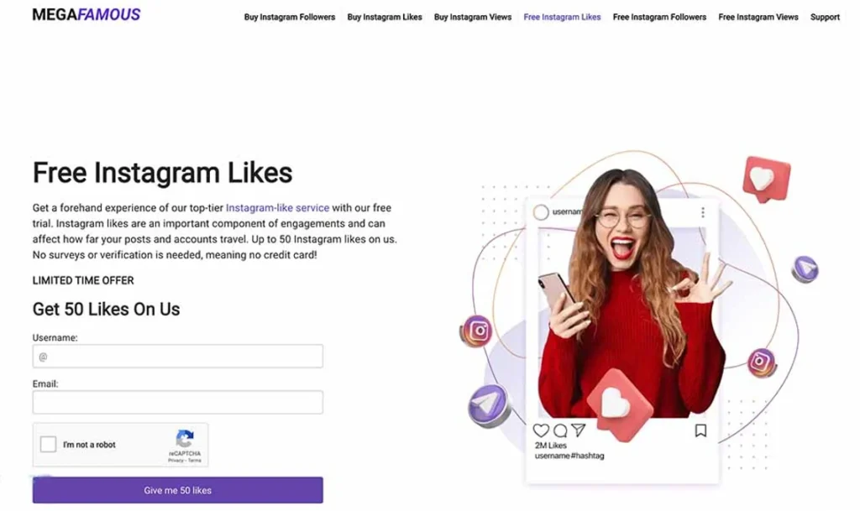This screenshot has width=860, height=511.
Task: Click the large purple Telegram icon
Action: pyautogui.click(x=488, y=406)
